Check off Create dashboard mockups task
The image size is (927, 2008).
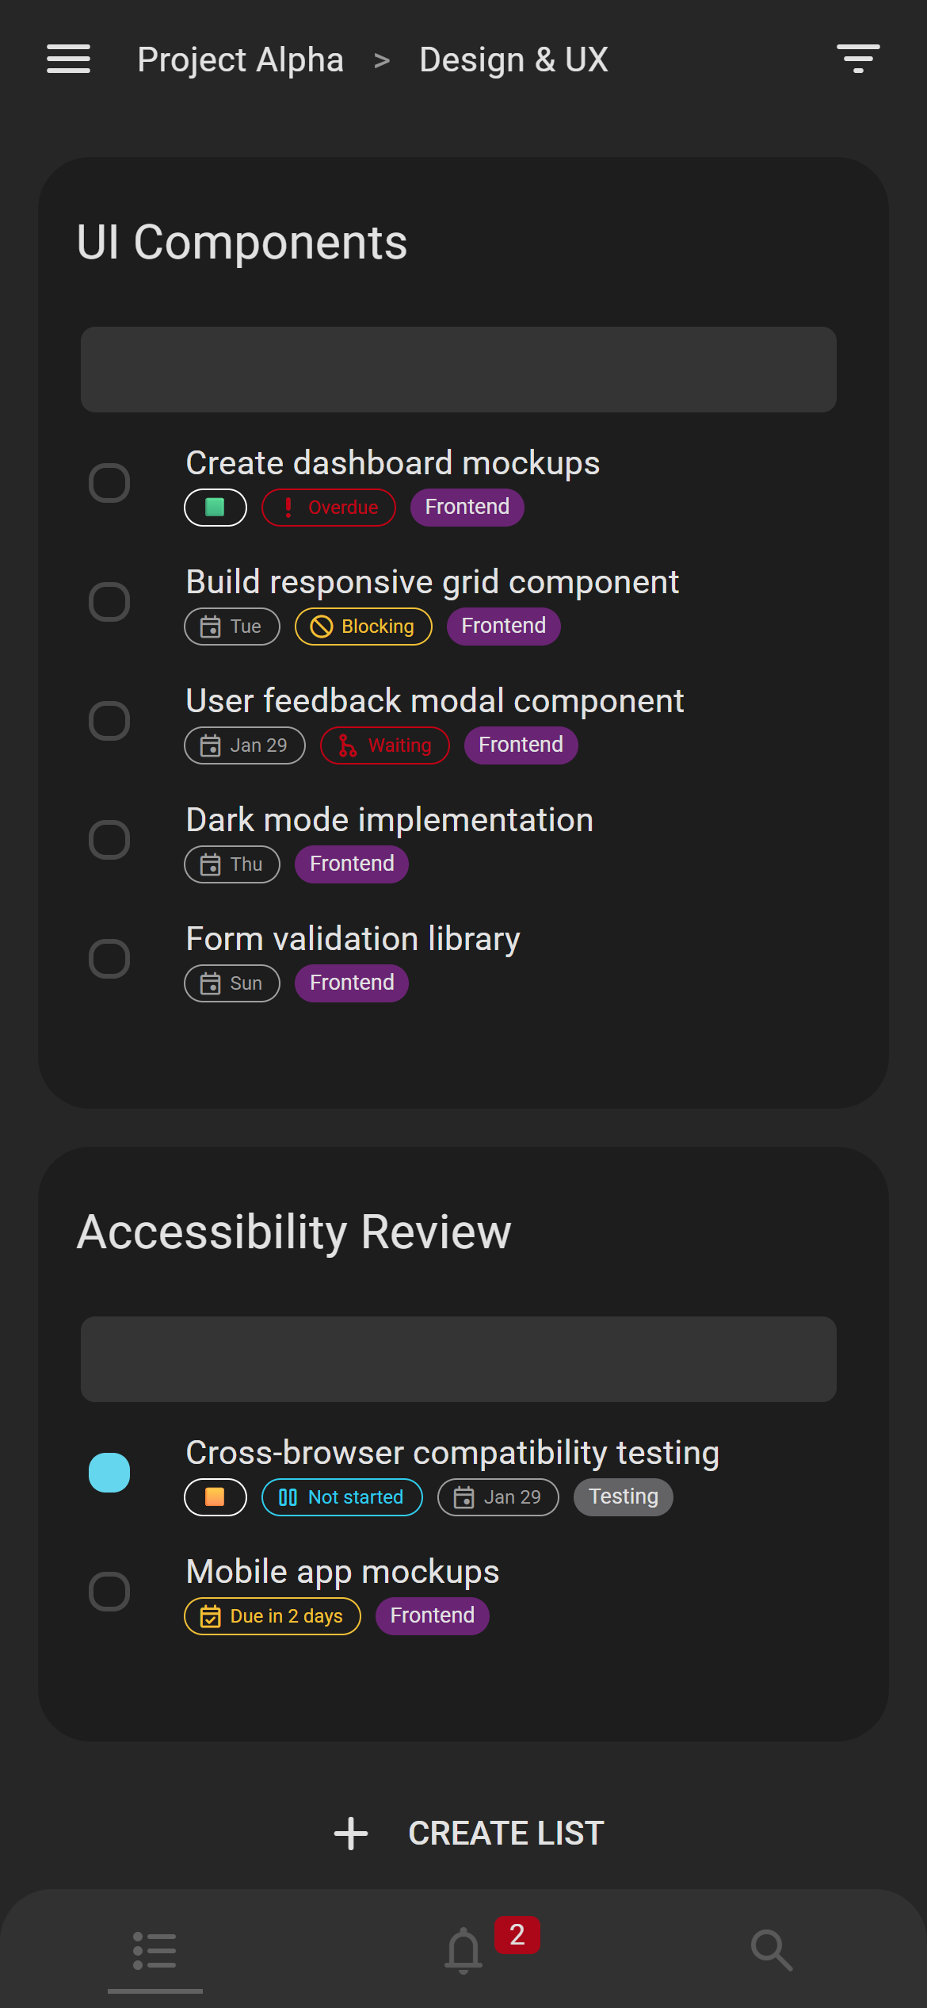coord(109,482)
